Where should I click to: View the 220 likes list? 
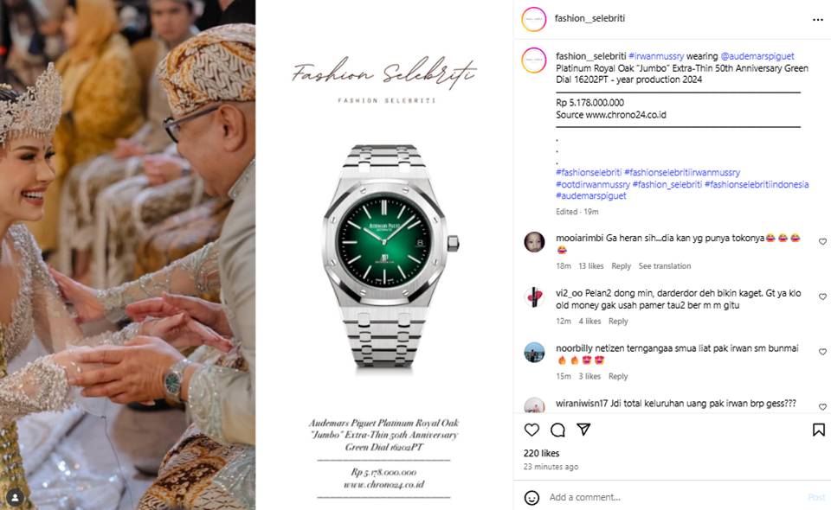click(x=541, y=453)
